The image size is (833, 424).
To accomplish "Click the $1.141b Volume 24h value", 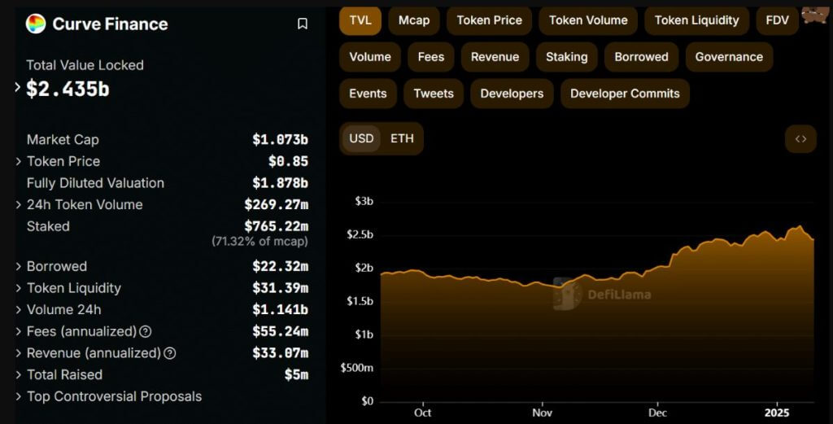I will point(280,310).
